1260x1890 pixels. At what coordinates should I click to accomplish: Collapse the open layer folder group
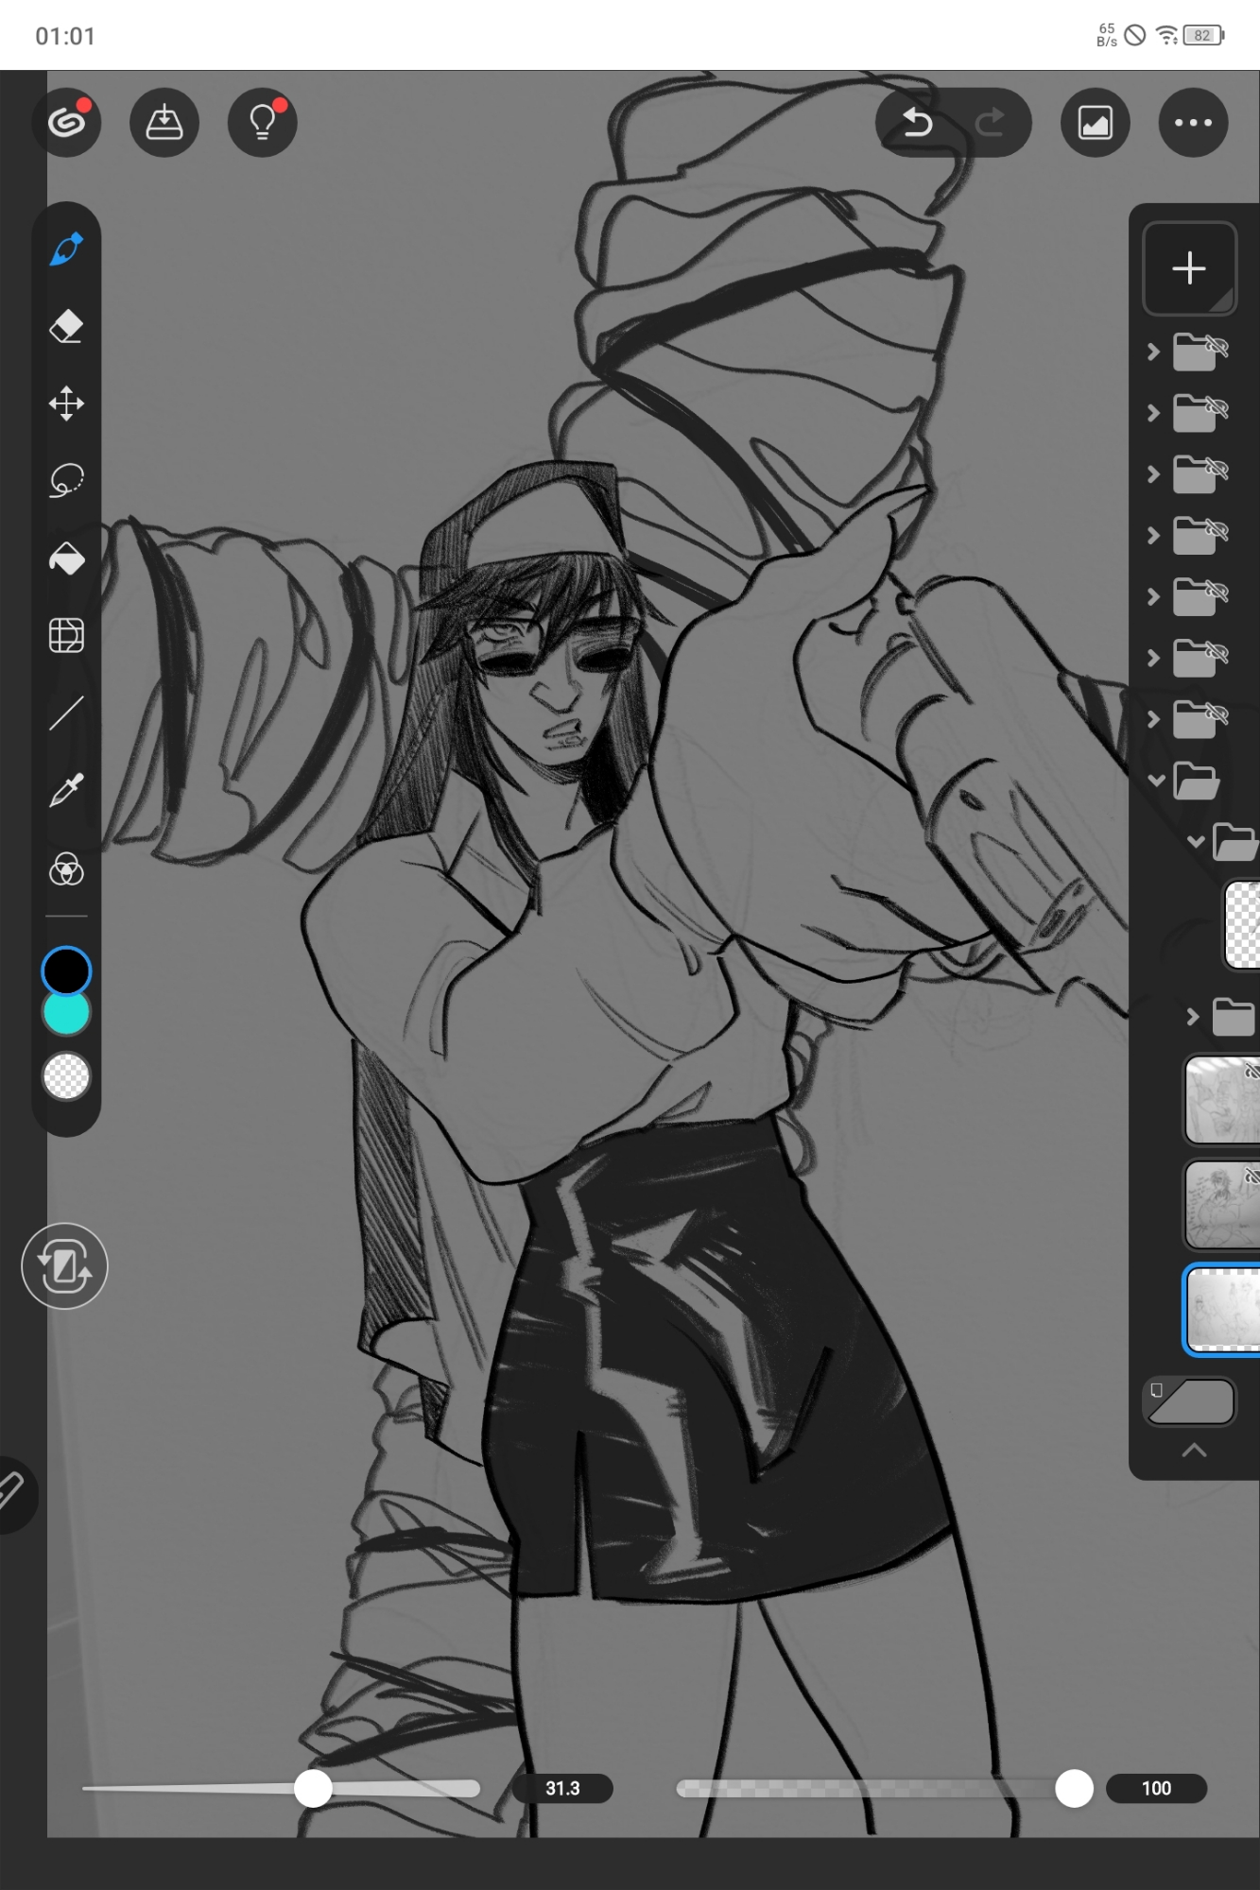[1156, 781]
